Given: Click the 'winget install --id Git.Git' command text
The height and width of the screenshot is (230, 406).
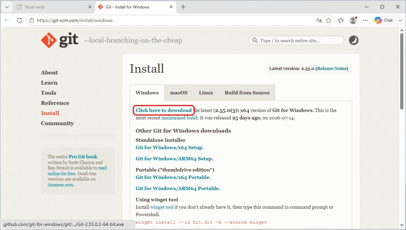Looking at the screenshot, I should pyautogui.click(x=201, y=222).
